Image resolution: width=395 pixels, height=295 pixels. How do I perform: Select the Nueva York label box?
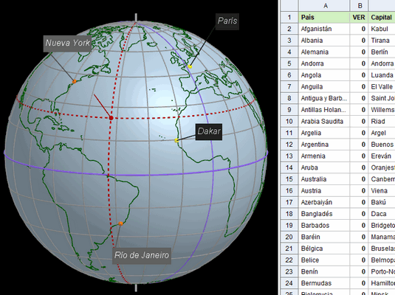(x=67, y=44)
